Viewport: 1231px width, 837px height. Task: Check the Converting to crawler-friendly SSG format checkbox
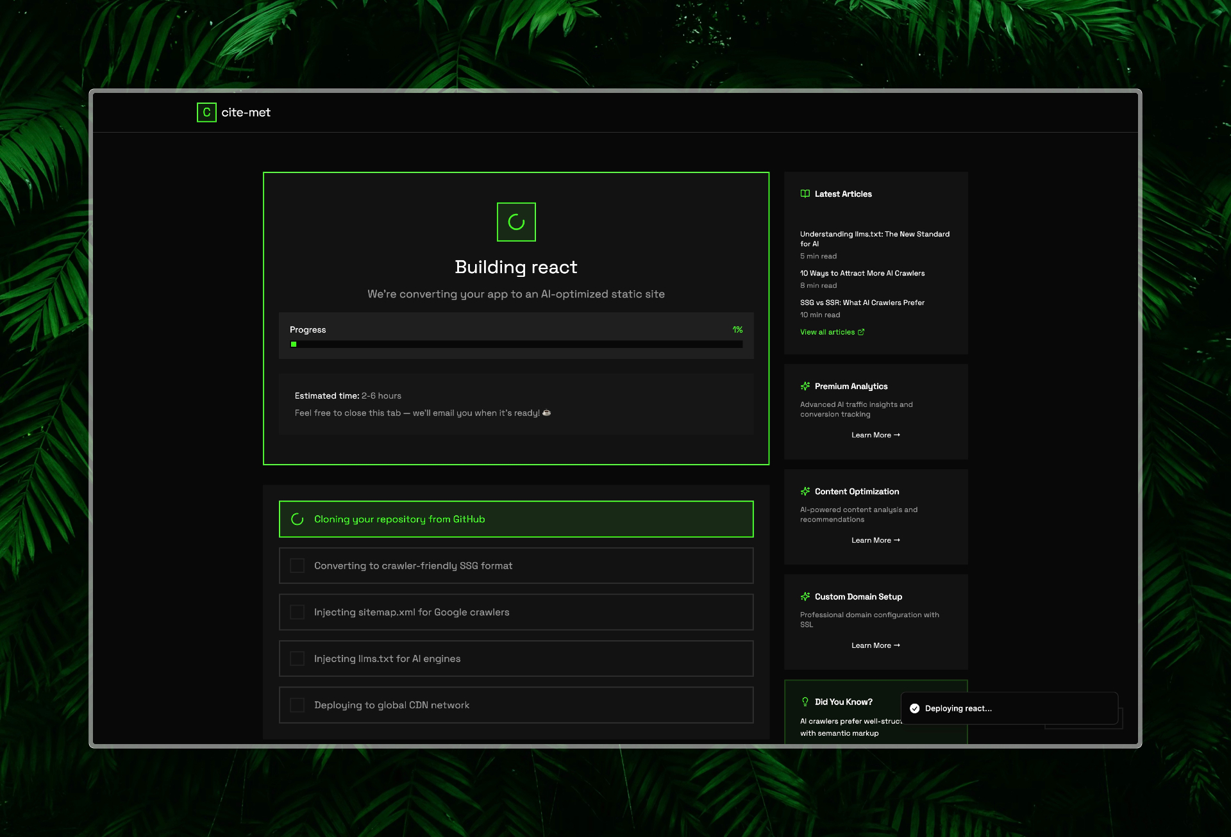tap(297, 566)
